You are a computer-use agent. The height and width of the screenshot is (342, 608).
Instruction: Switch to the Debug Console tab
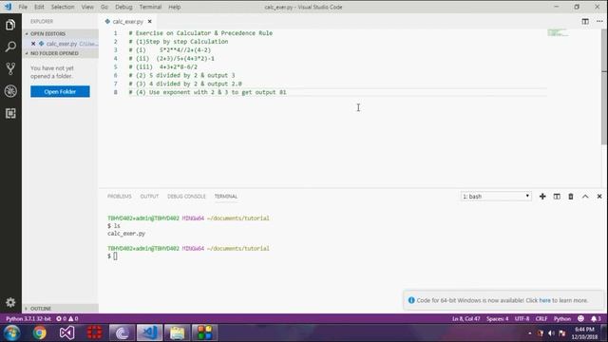tap(186, 197)
